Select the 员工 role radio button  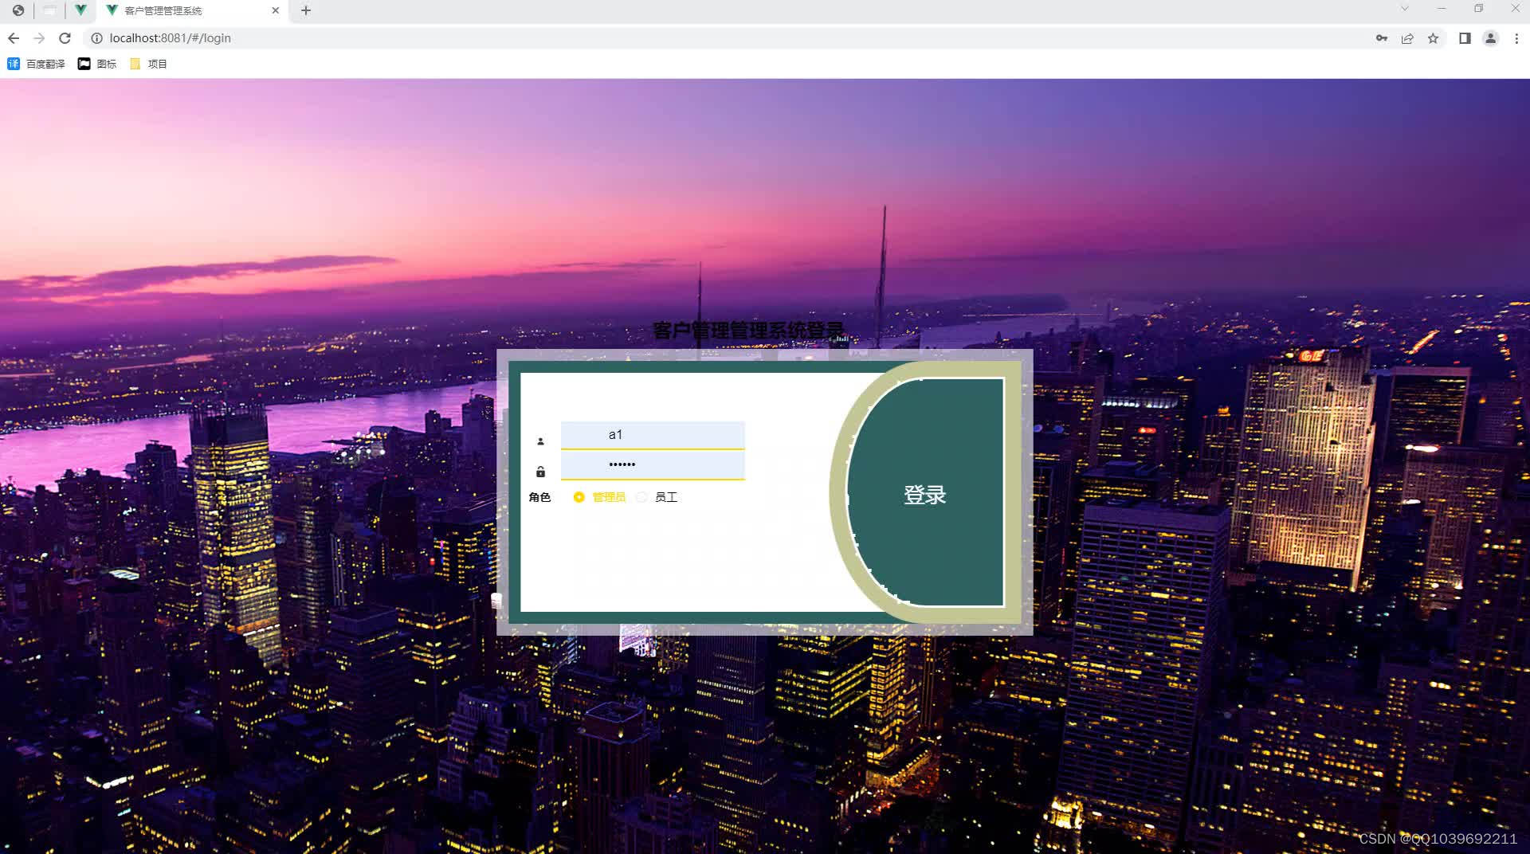[641, 497]
